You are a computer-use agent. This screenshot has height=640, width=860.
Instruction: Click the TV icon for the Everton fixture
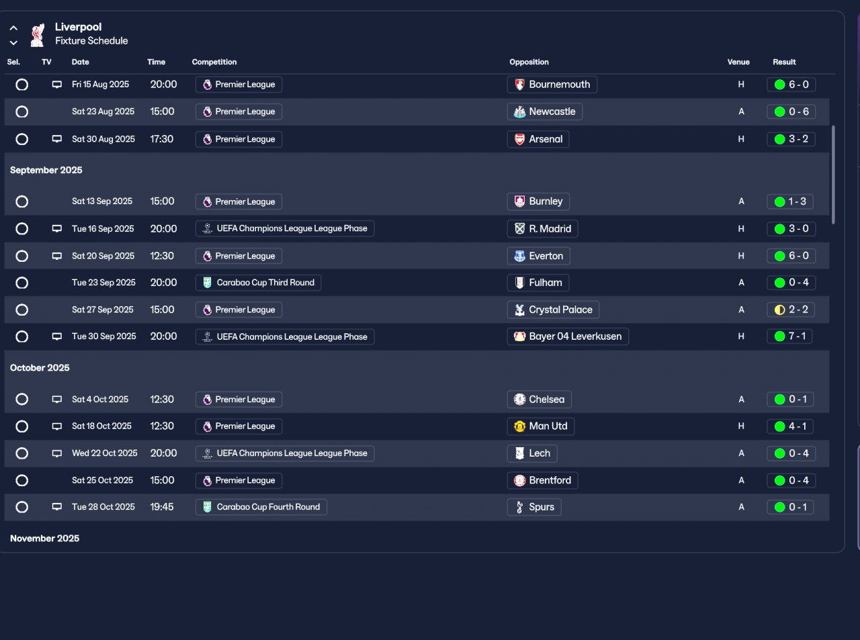(x=57, y=256)
